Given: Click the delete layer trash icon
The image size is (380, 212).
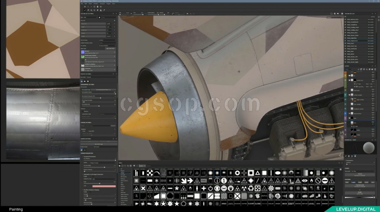Looking at the screenshot, I should [x=375, y=70].
